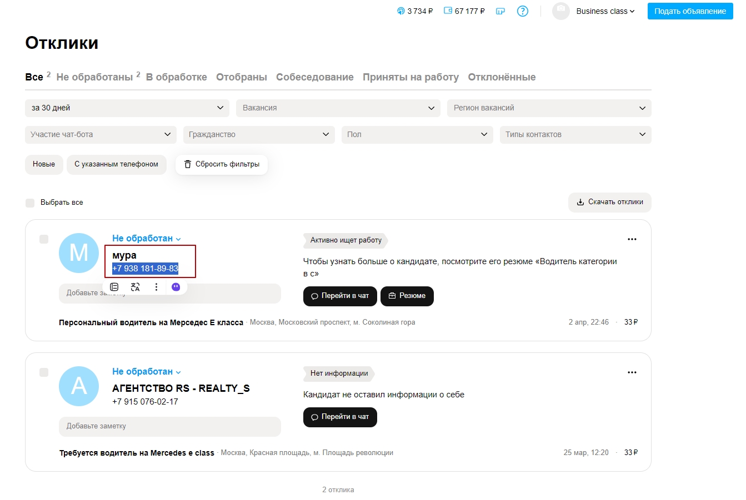
Task: Open the Гражданство filter dropdown
Action: click(x=259, y=135)
